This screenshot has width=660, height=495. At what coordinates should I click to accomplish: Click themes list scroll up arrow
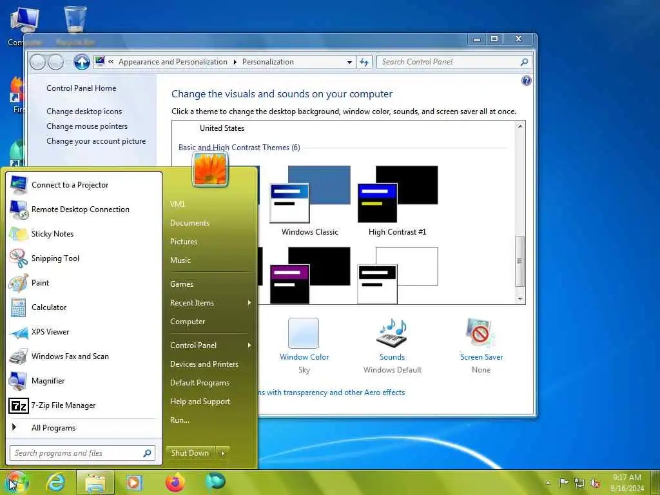[520, 126]
